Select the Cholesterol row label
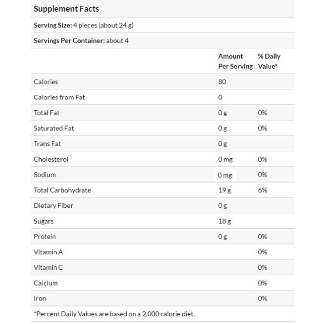 click(51, 159)
